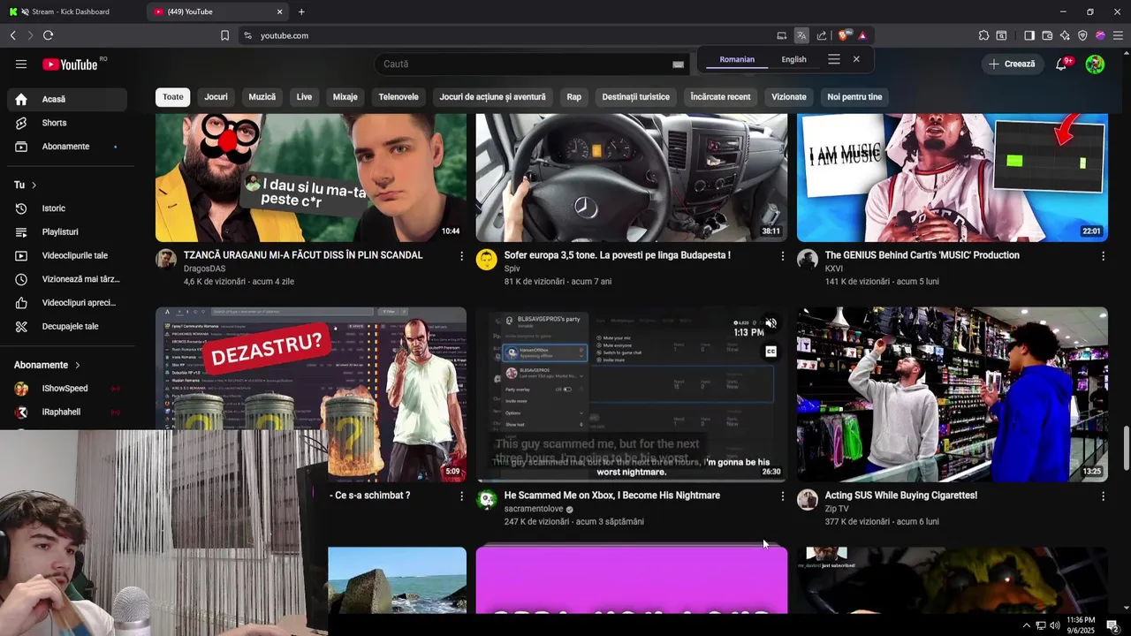Unmute the preview of Xbox scam video

coord(770,323)
